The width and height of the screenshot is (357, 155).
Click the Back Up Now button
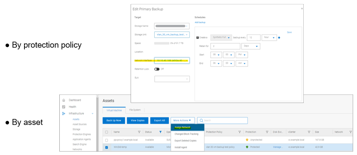[x=114, y=120]
